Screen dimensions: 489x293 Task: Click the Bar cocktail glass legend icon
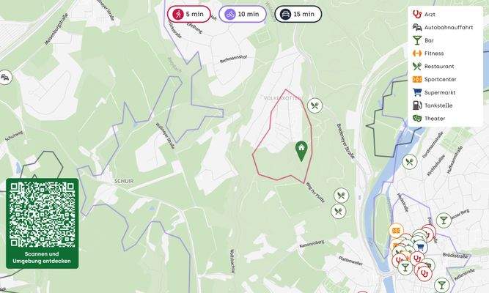[x=417, y=40]
